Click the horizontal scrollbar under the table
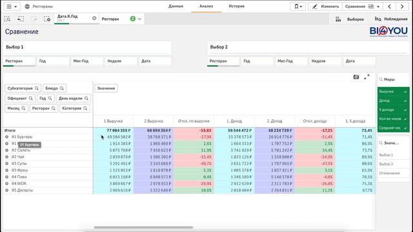This screenshot has width=413, height=232. 143,227
